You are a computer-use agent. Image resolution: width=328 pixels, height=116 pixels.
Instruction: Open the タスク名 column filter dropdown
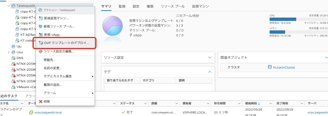[22, 103]
